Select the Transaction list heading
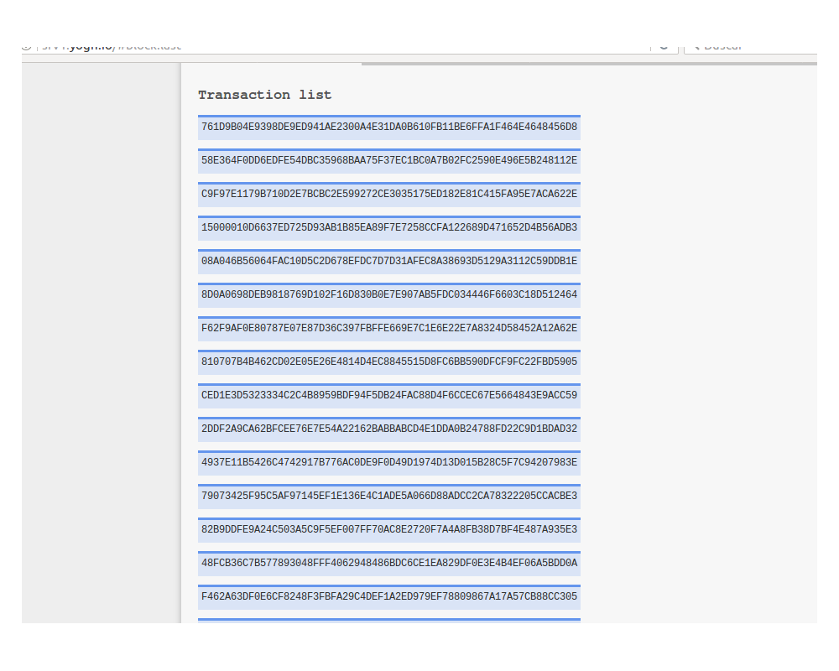Image resolution: width=839 pixels, height=671 pixels. point(265,95)
